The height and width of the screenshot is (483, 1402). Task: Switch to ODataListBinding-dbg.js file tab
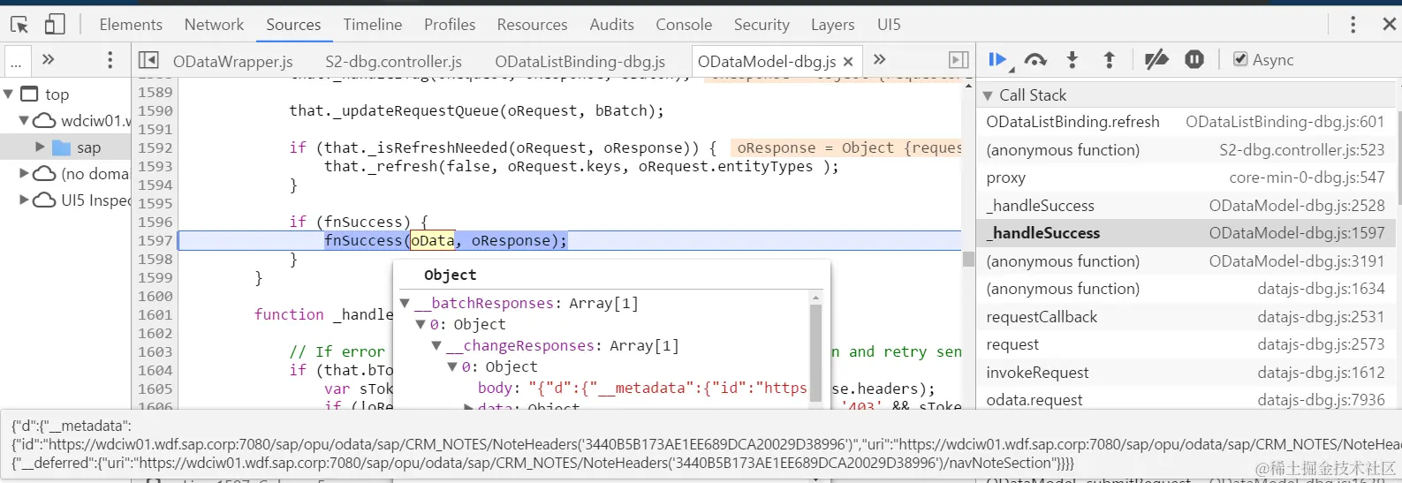(x=580, y=62)
